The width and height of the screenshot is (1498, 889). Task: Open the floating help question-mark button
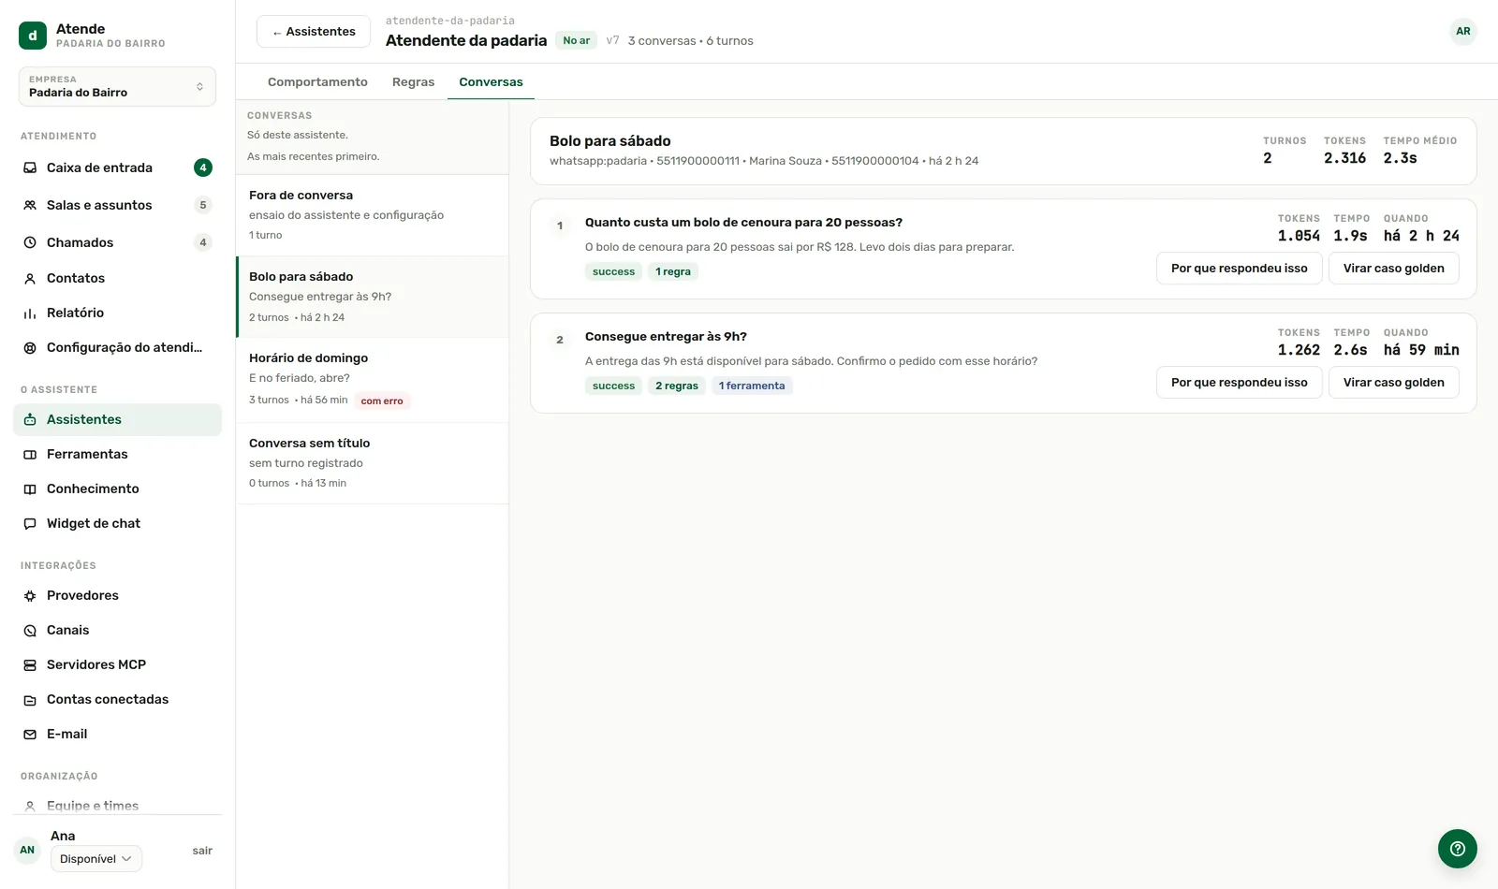(x=1458, y=849)
